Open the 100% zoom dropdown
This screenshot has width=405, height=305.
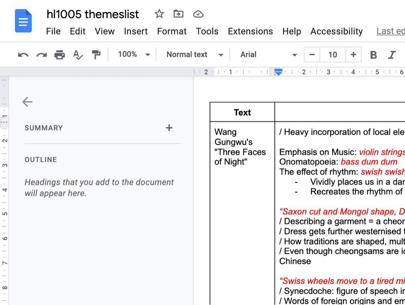(133, 55)
